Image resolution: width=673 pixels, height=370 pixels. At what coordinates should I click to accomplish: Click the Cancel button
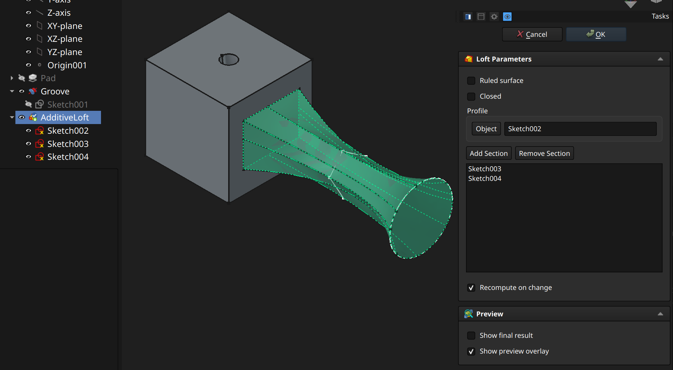(x=532, y=34)
